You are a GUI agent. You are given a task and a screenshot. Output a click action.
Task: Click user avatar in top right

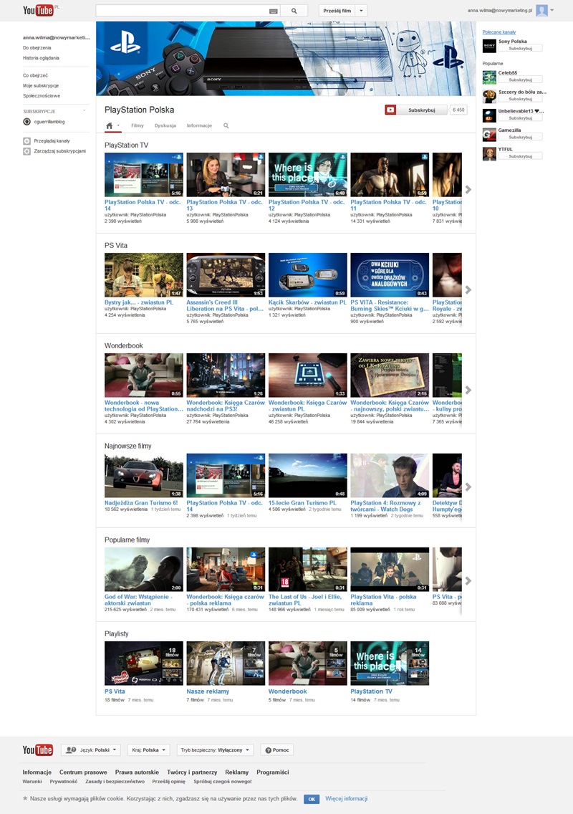point(542,10)
